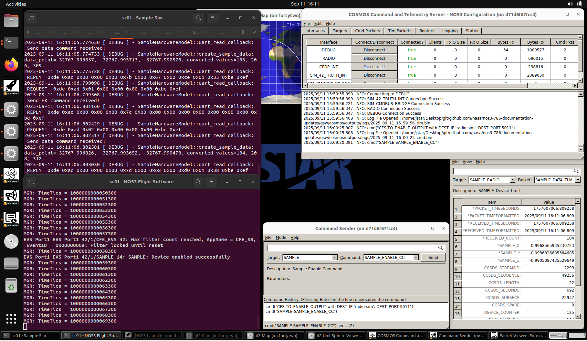
Task: Open search in the Sample Sim terminal
Action: tap(199, 18)
